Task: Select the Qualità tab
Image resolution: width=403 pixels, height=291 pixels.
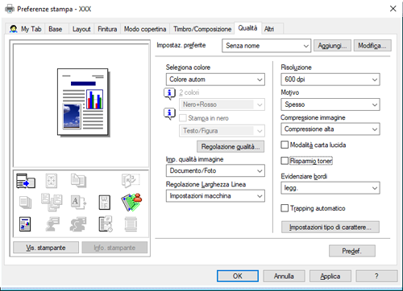Action: [x=247, y=28]
